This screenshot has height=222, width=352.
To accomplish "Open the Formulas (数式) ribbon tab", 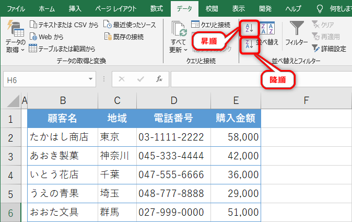I will tap(156, 8).
